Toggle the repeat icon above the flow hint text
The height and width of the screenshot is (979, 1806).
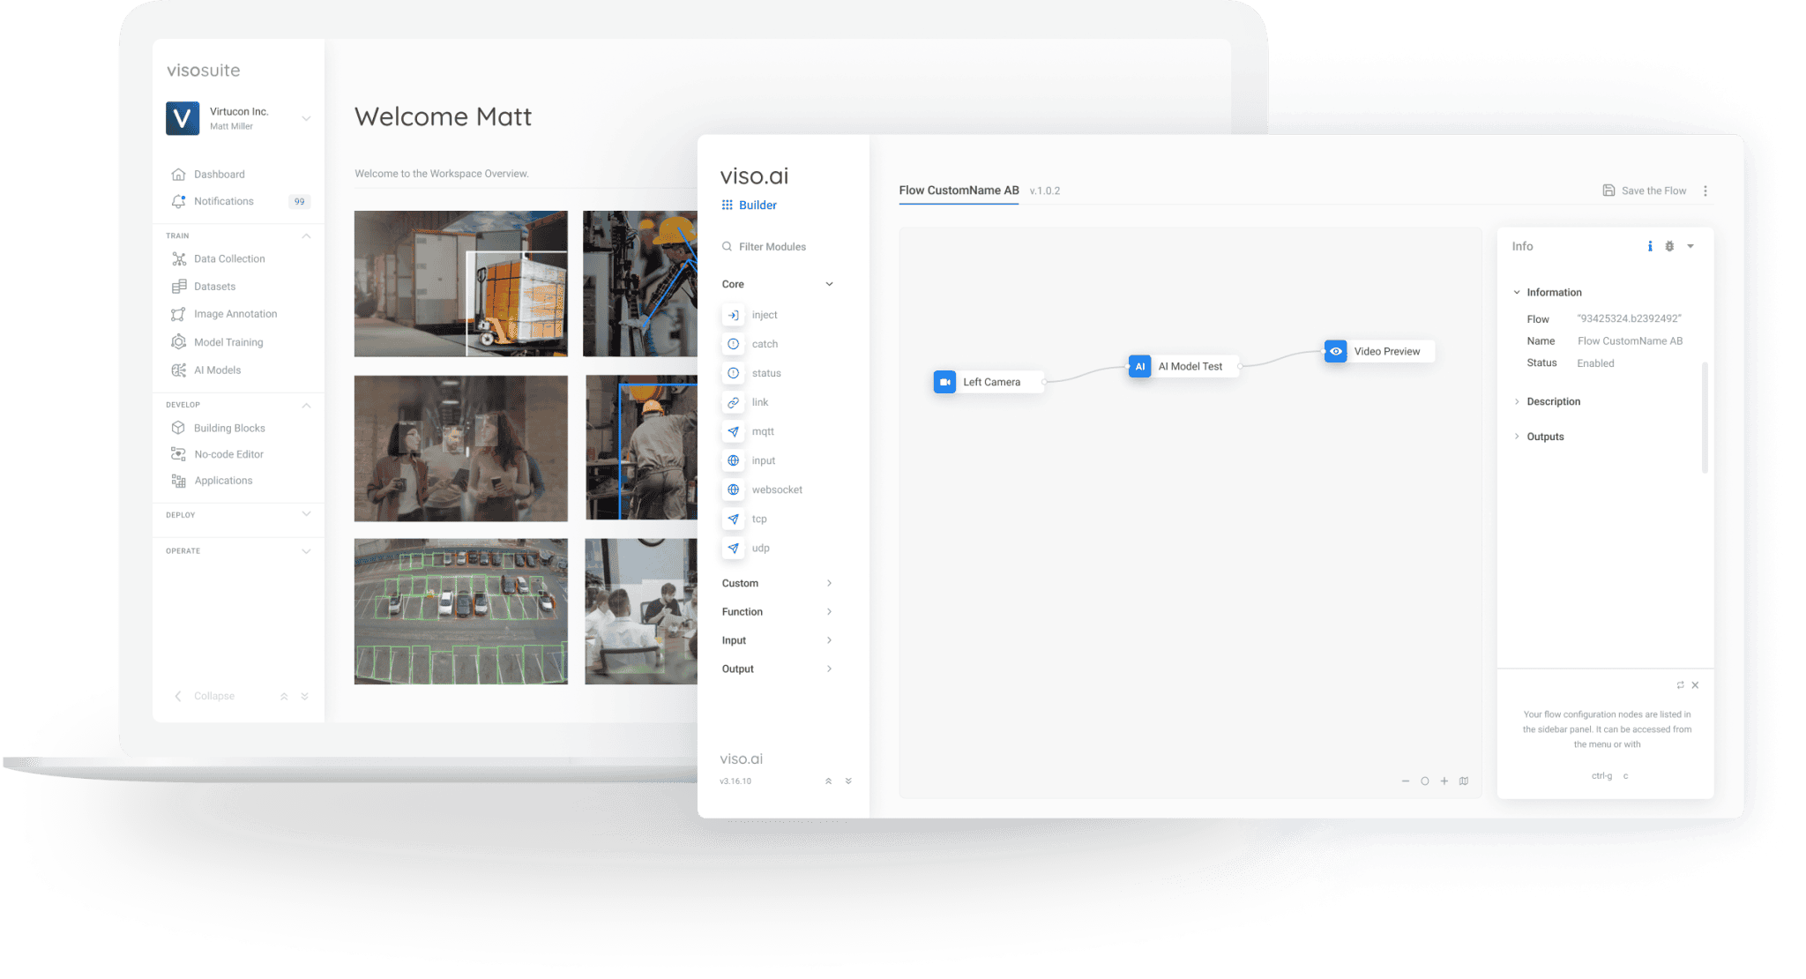click(1679, 684)
